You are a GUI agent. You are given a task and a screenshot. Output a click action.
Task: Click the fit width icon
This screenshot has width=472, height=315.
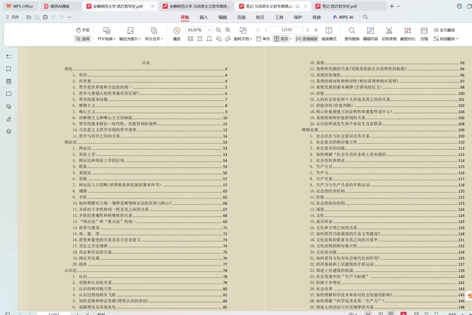(209, 39)
